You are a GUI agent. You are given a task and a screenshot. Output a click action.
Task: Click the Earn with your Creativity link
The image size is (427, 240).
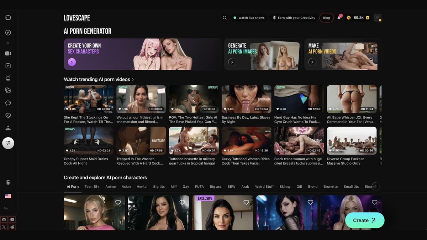click(x=294, y=18)
